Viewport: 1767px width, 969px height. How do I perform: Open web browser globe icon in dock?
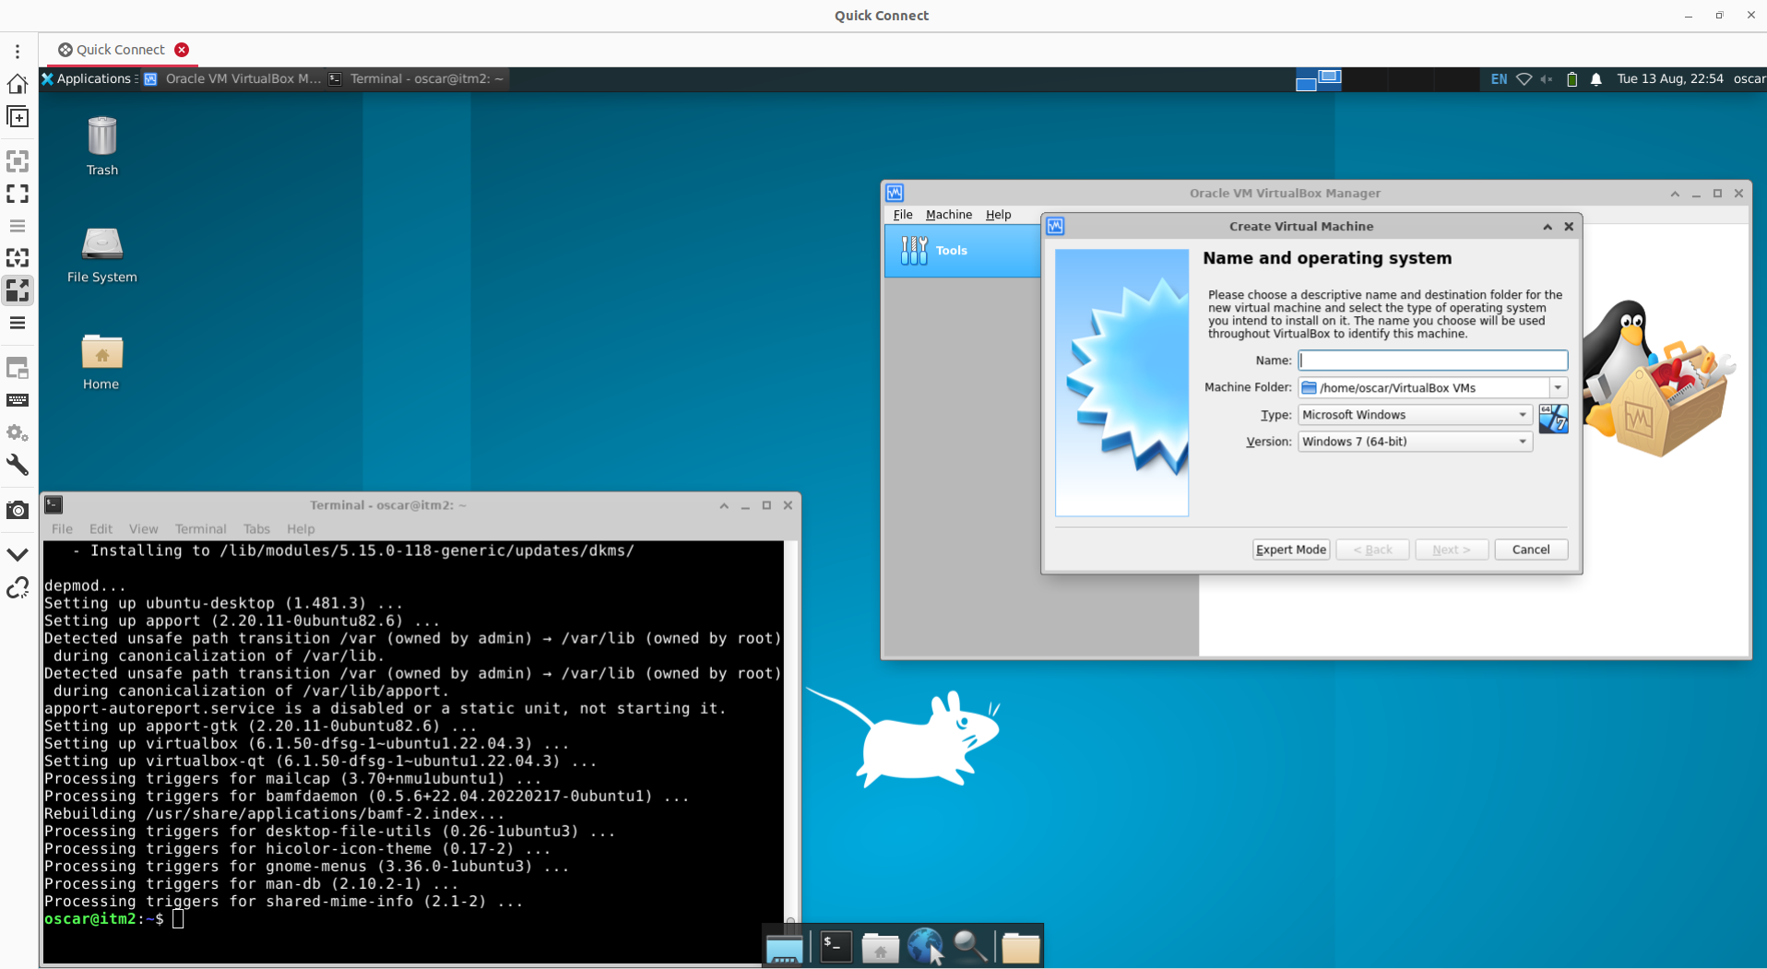924,946
